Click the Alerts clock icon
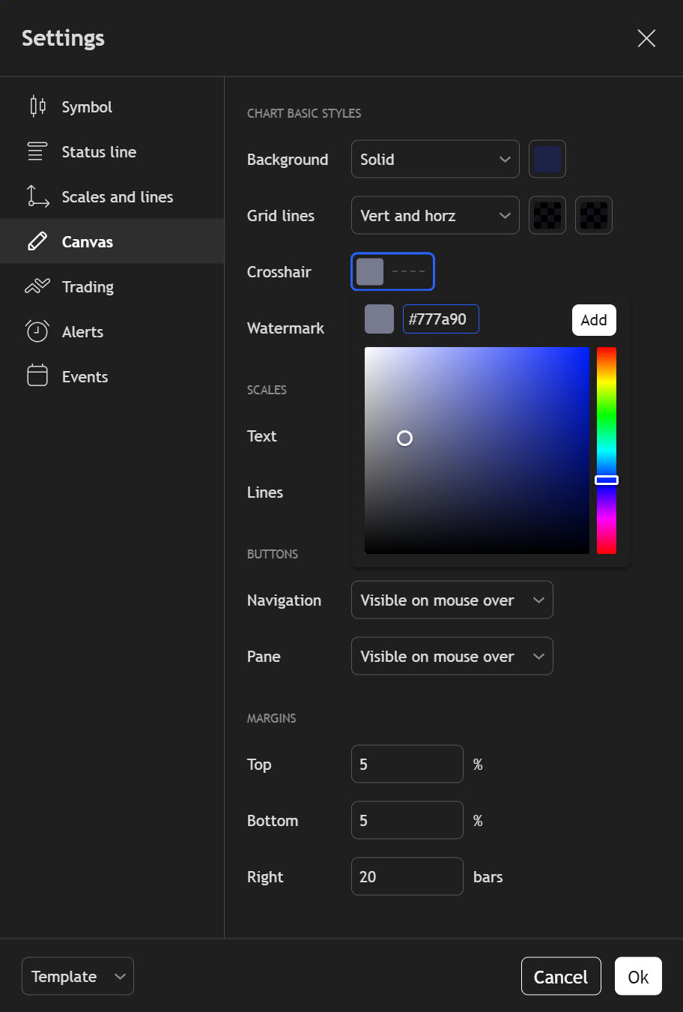This screenshot has height=1012, width=683. pos(37,331)
